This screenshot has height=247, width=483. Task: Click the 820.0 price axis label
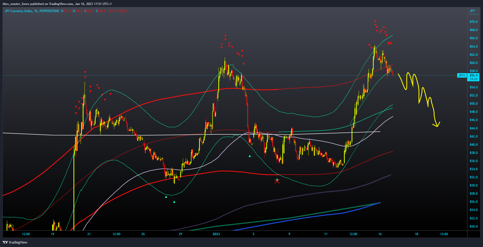click(474, 226)
